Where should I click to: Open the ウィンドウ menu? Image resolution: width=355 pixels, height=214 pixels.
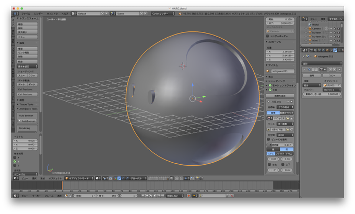[x=52, y=14]
